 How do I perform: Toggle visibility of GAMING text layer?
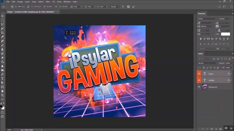click(x=199, y=80)
